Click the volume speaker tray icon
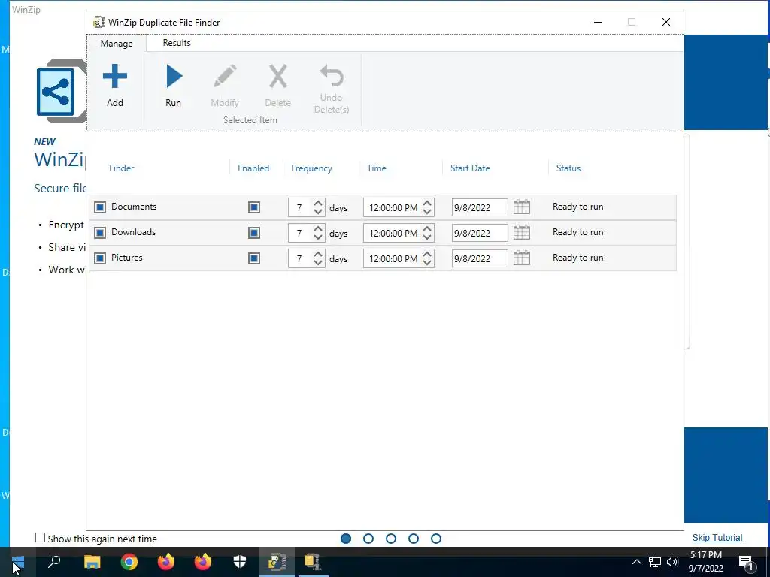770x577 pixels. click(x=672, y=562)
